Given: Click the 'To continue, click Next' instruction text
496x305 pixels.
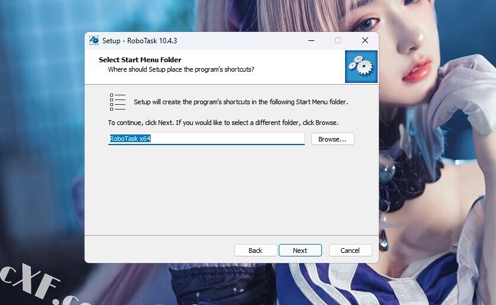Looking at the screenshot, I should 223,123.
